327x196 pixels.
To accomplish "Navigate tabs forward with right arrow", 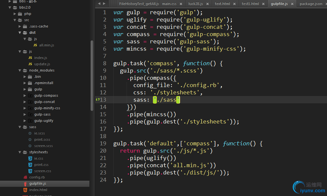I will [x=104, y=4].
